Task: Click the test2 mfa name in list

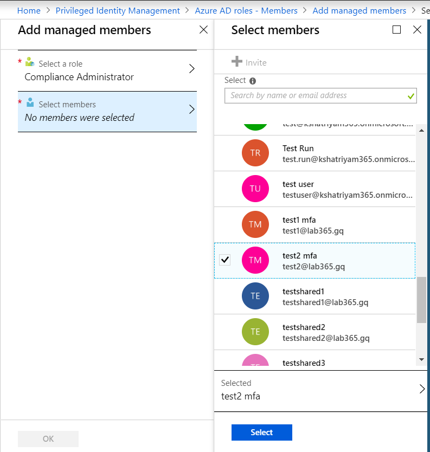Action: [300, 256]
